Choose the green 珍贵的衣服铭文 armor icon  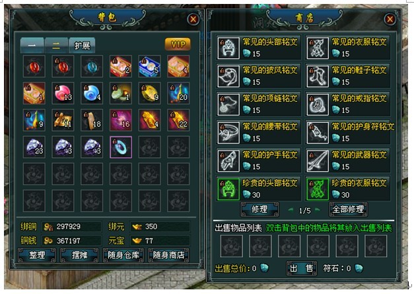pyautogui.click(x=318, y=189)
